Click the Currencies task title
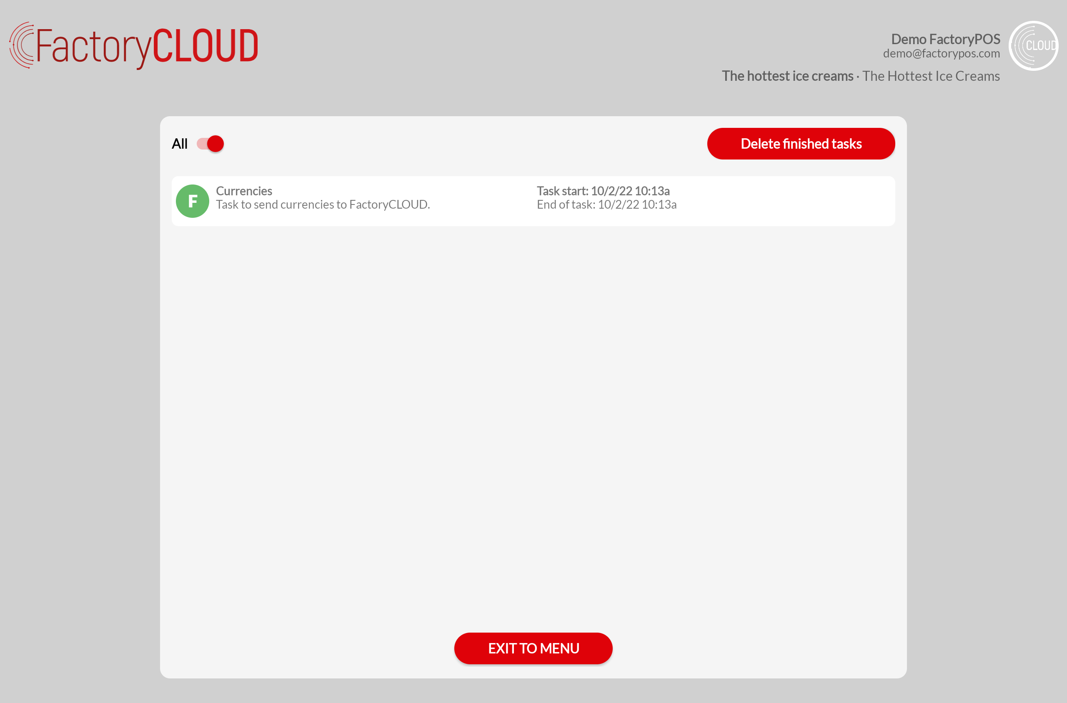The width and height of the screenshot is (1067, 703). [x=244, y=191]
